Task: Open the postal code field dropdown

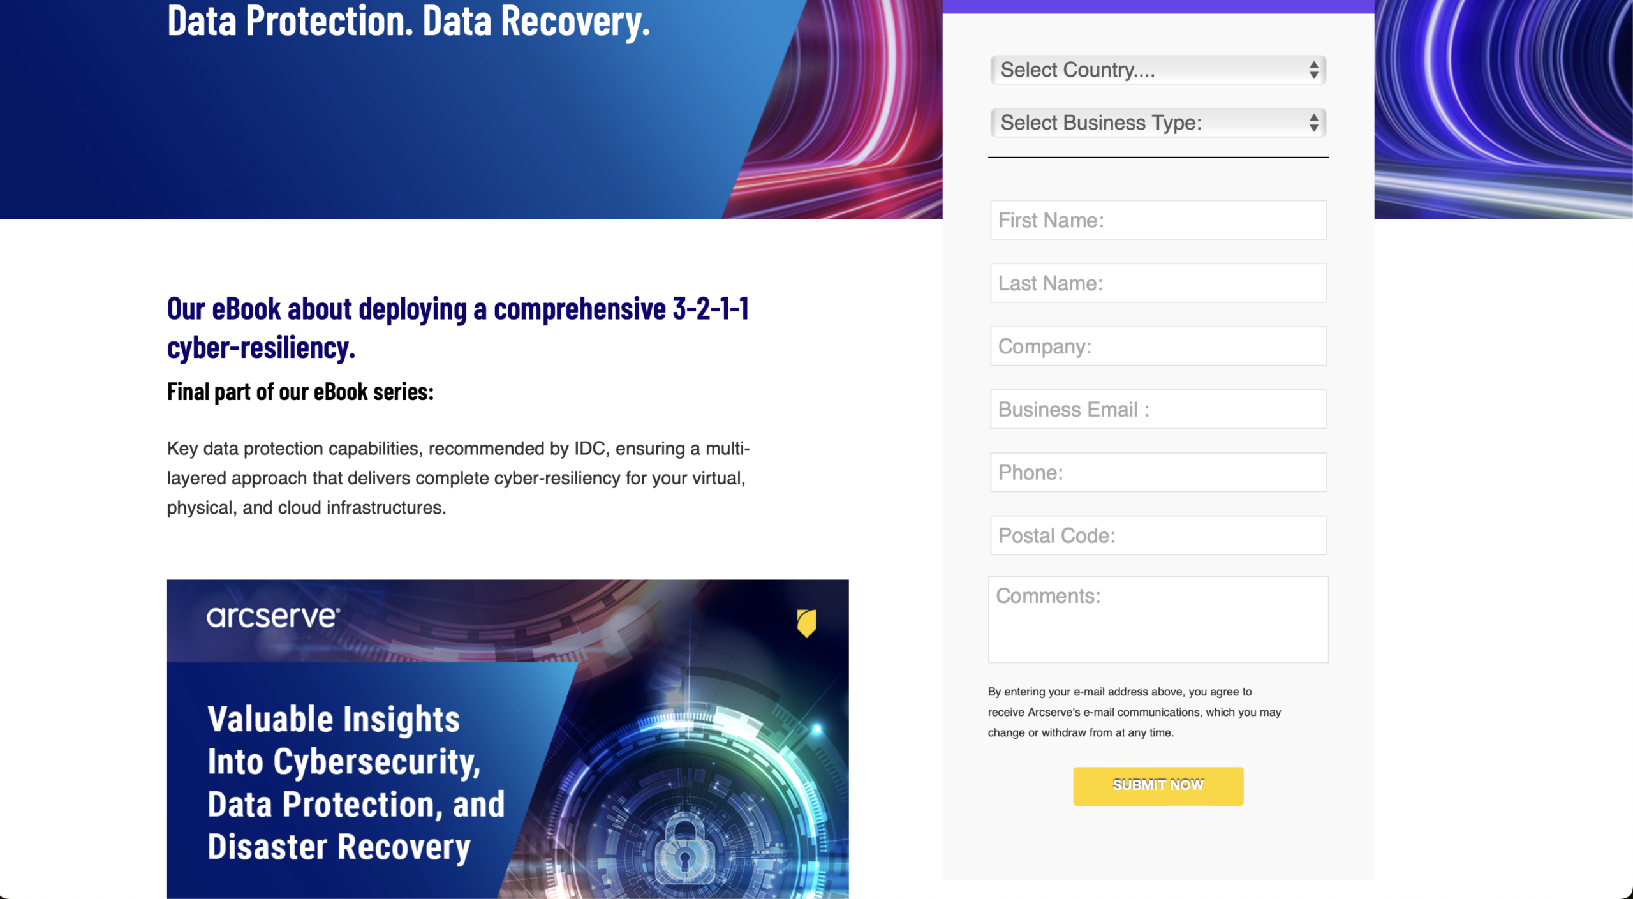Action: pyautogui.click(x=1157, y=535)
